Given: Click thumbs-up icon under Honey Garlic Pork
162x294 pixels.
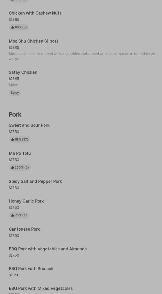Looking at the screenshot, I should point(12,216).
